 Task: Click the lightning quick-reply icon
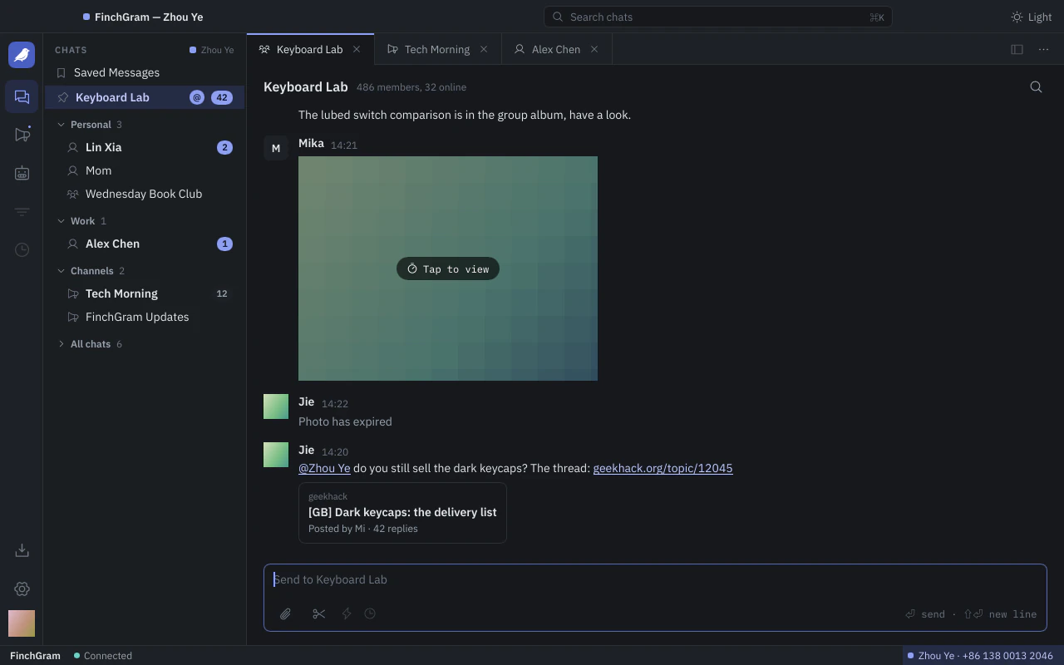pos(347,613)
